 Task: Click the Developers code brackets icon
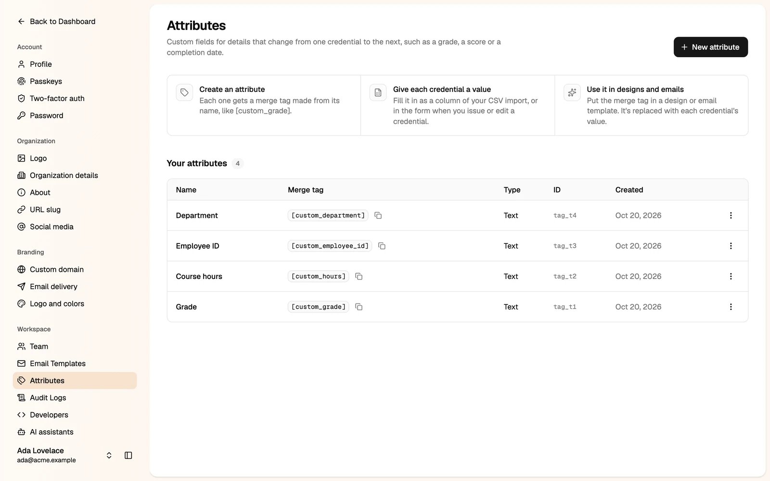21,415
